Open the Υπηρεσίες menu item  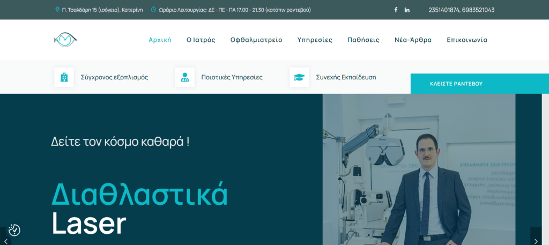pos(315,40)
